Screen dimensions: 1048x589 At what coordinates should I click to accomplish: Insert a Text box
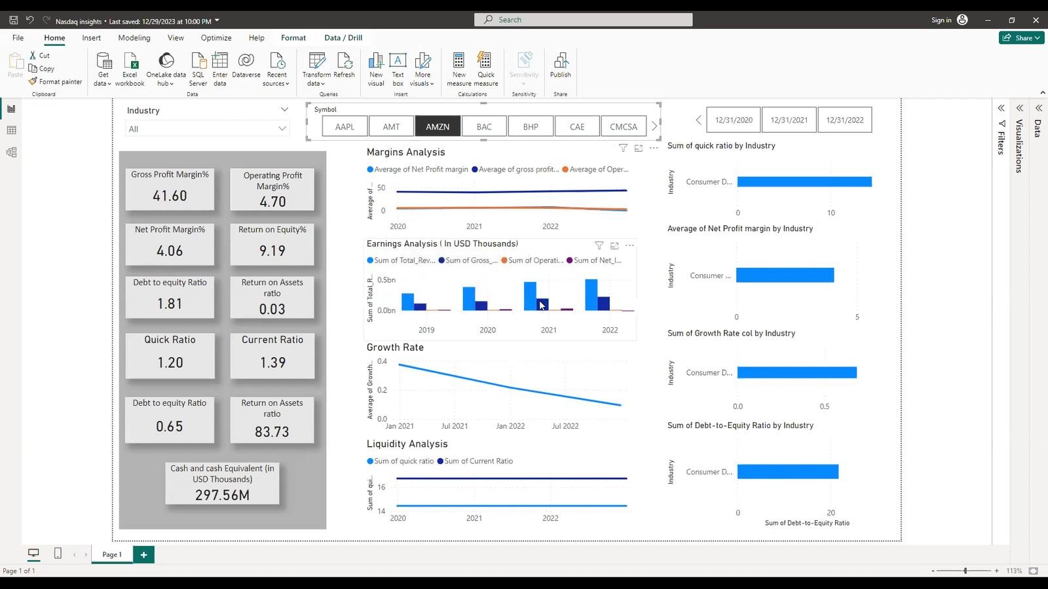pyautogui.click(x=398, y=69)
